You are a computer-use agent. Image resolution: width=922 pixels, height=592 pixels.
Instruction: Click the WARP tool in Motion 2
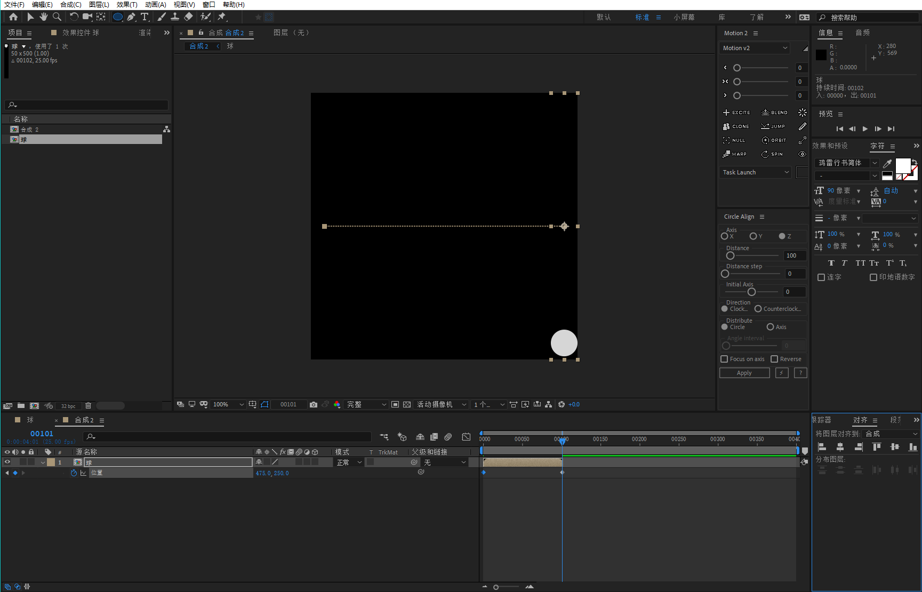coord(735,154)
